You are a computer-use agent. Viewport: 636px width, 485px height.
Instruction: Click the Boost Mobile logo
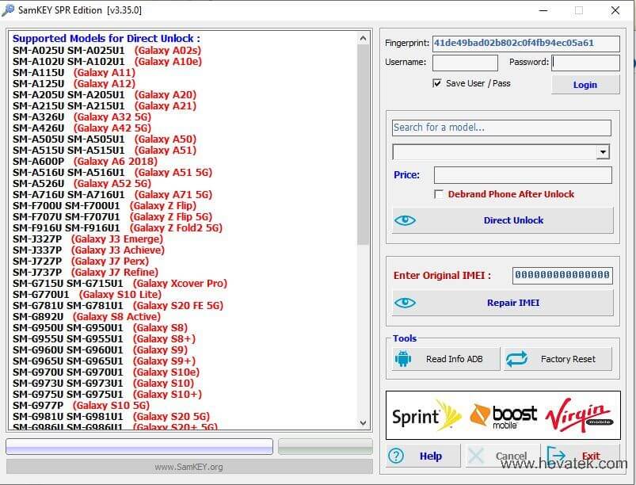504,415
